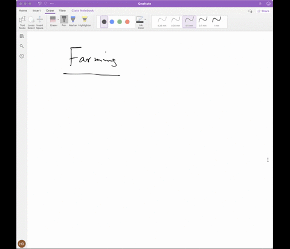Viewport: 290px width, 249px height.
Task: Select the 1 mm pen thickness
Action: click(216, 22)
